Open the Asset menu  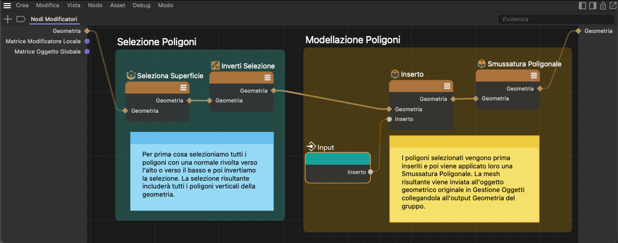[x=117, y=5]
